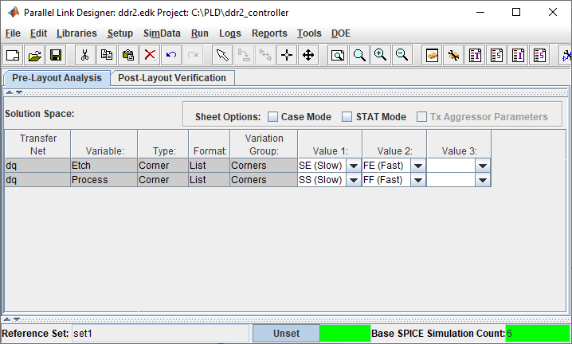Click the grayed redo arrow icon
The height and width of the screenshot is (344, 572).
tap(192, 55)
